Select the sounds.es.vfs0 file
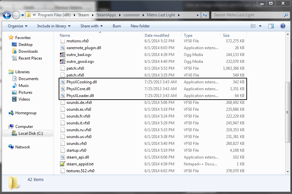Screen dimensions: 292x194 coord(79,109)
